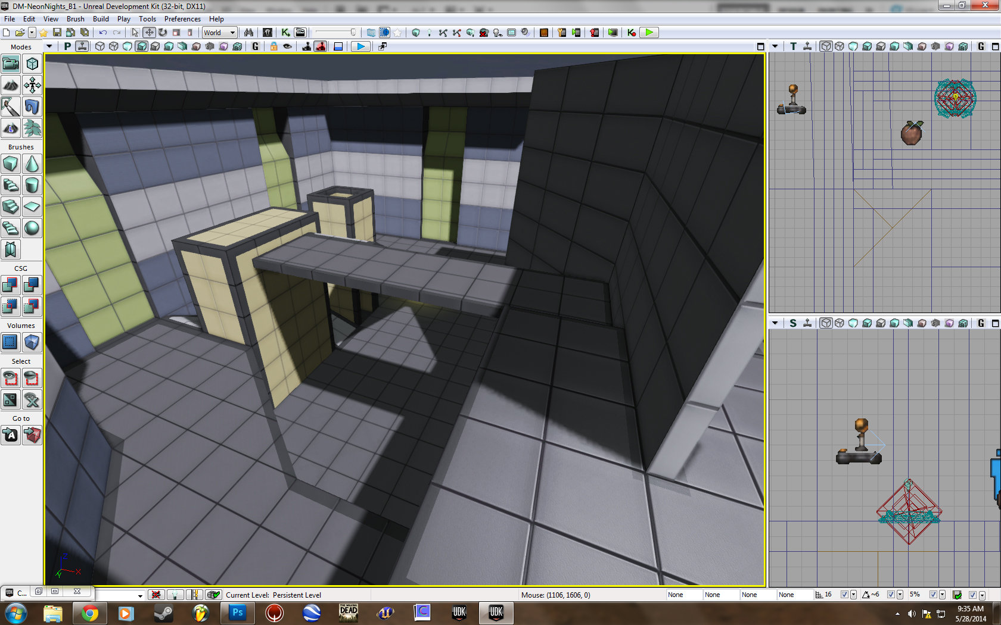Open the Find Actors binoculars tool

coord(248,33)
